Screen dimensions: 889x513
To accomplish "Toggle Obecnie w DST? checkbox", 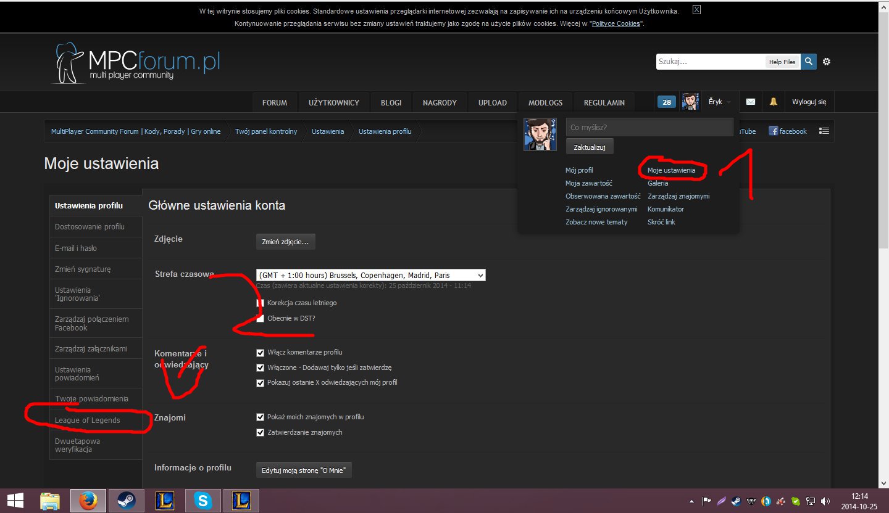I will (260, 319).
